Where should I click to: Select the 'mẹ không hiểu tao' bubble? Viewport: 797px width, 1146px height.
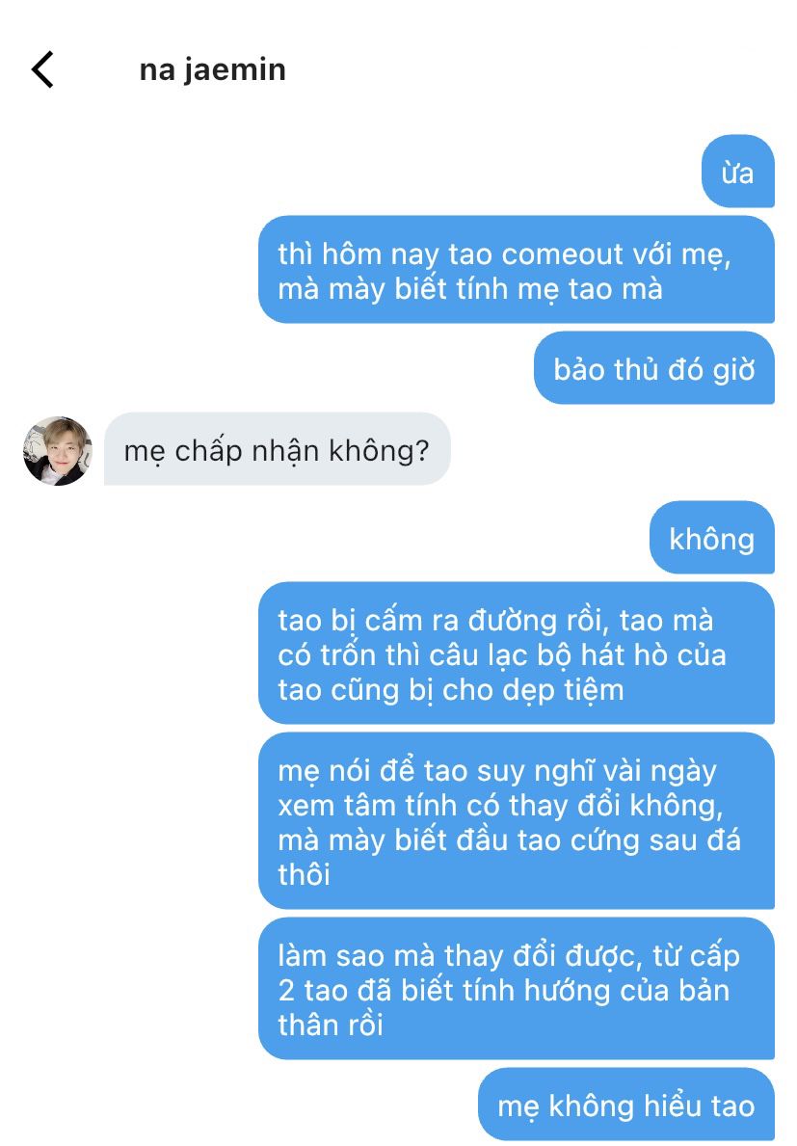pyautogui.click(x=626, y=1104)
